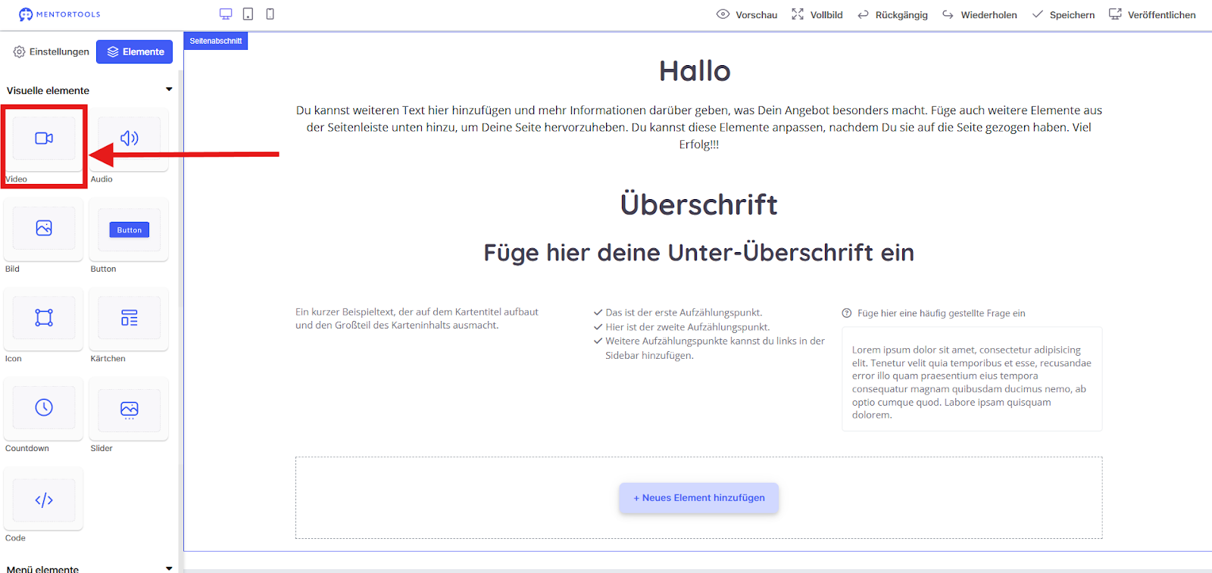Pick the Button element tile
The width and height of the screenshot is (1212, 573).
click(129, 229)
